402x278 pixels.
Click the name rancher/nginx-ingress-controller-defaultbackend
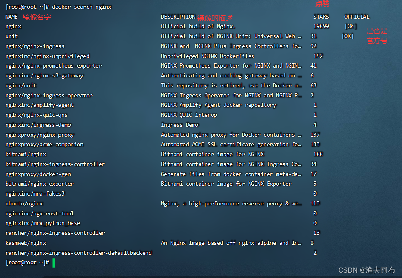[78, 253]
